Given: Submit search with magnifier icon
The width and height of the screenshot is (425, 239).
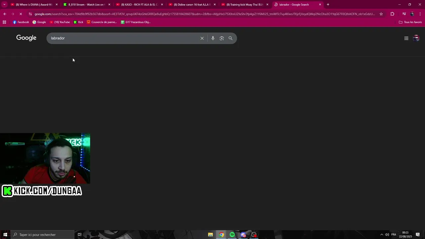Looking at the screenshot, I should point(230,38).
